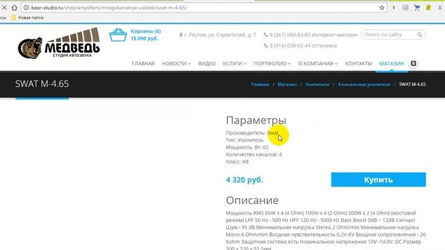Viewport: 445px width, 250px height.
Task: Click the Параметры heading
Action: point(256,120)
